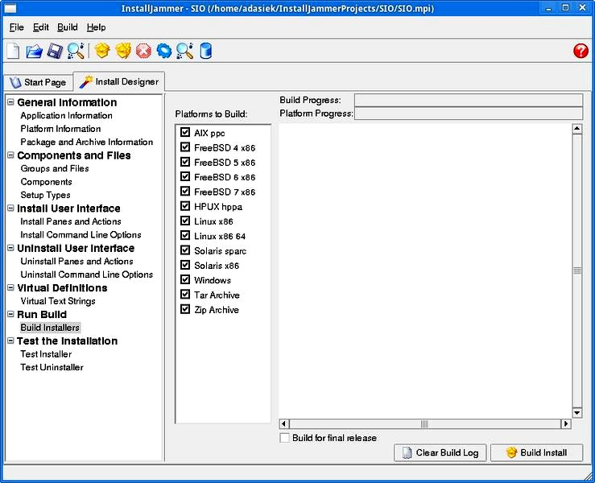
Task: Click the floppy disk Save Project icon
Action: click(55, 51)
